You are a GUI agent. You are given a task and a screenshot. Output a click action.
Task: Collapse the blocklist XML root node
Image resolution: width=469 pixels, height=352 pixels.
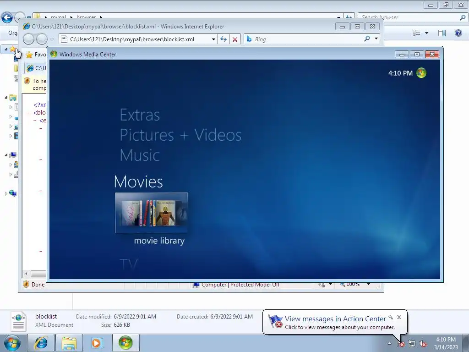point(29,113)
